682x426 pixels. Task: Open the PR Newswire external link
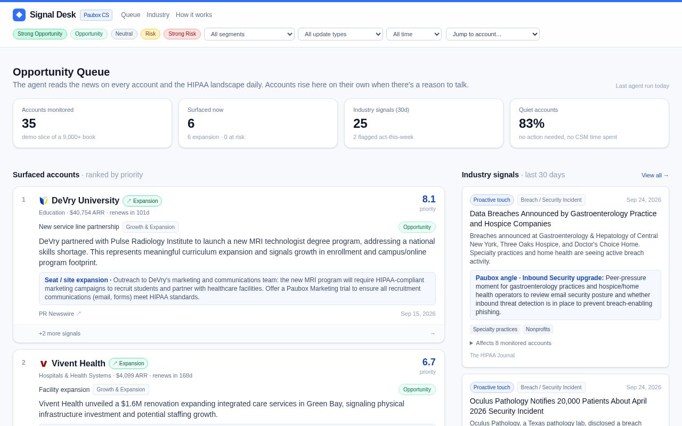[x=60, y=314]
